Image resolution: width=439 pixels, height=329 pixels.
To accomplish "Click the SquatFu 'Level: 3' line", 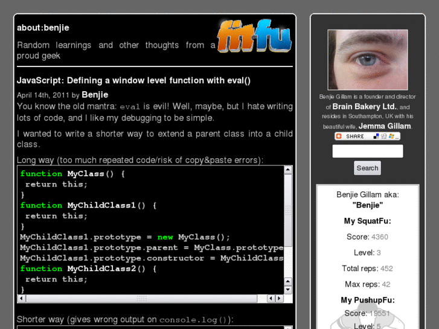I will pyautogui.click(x=367, y=252).
